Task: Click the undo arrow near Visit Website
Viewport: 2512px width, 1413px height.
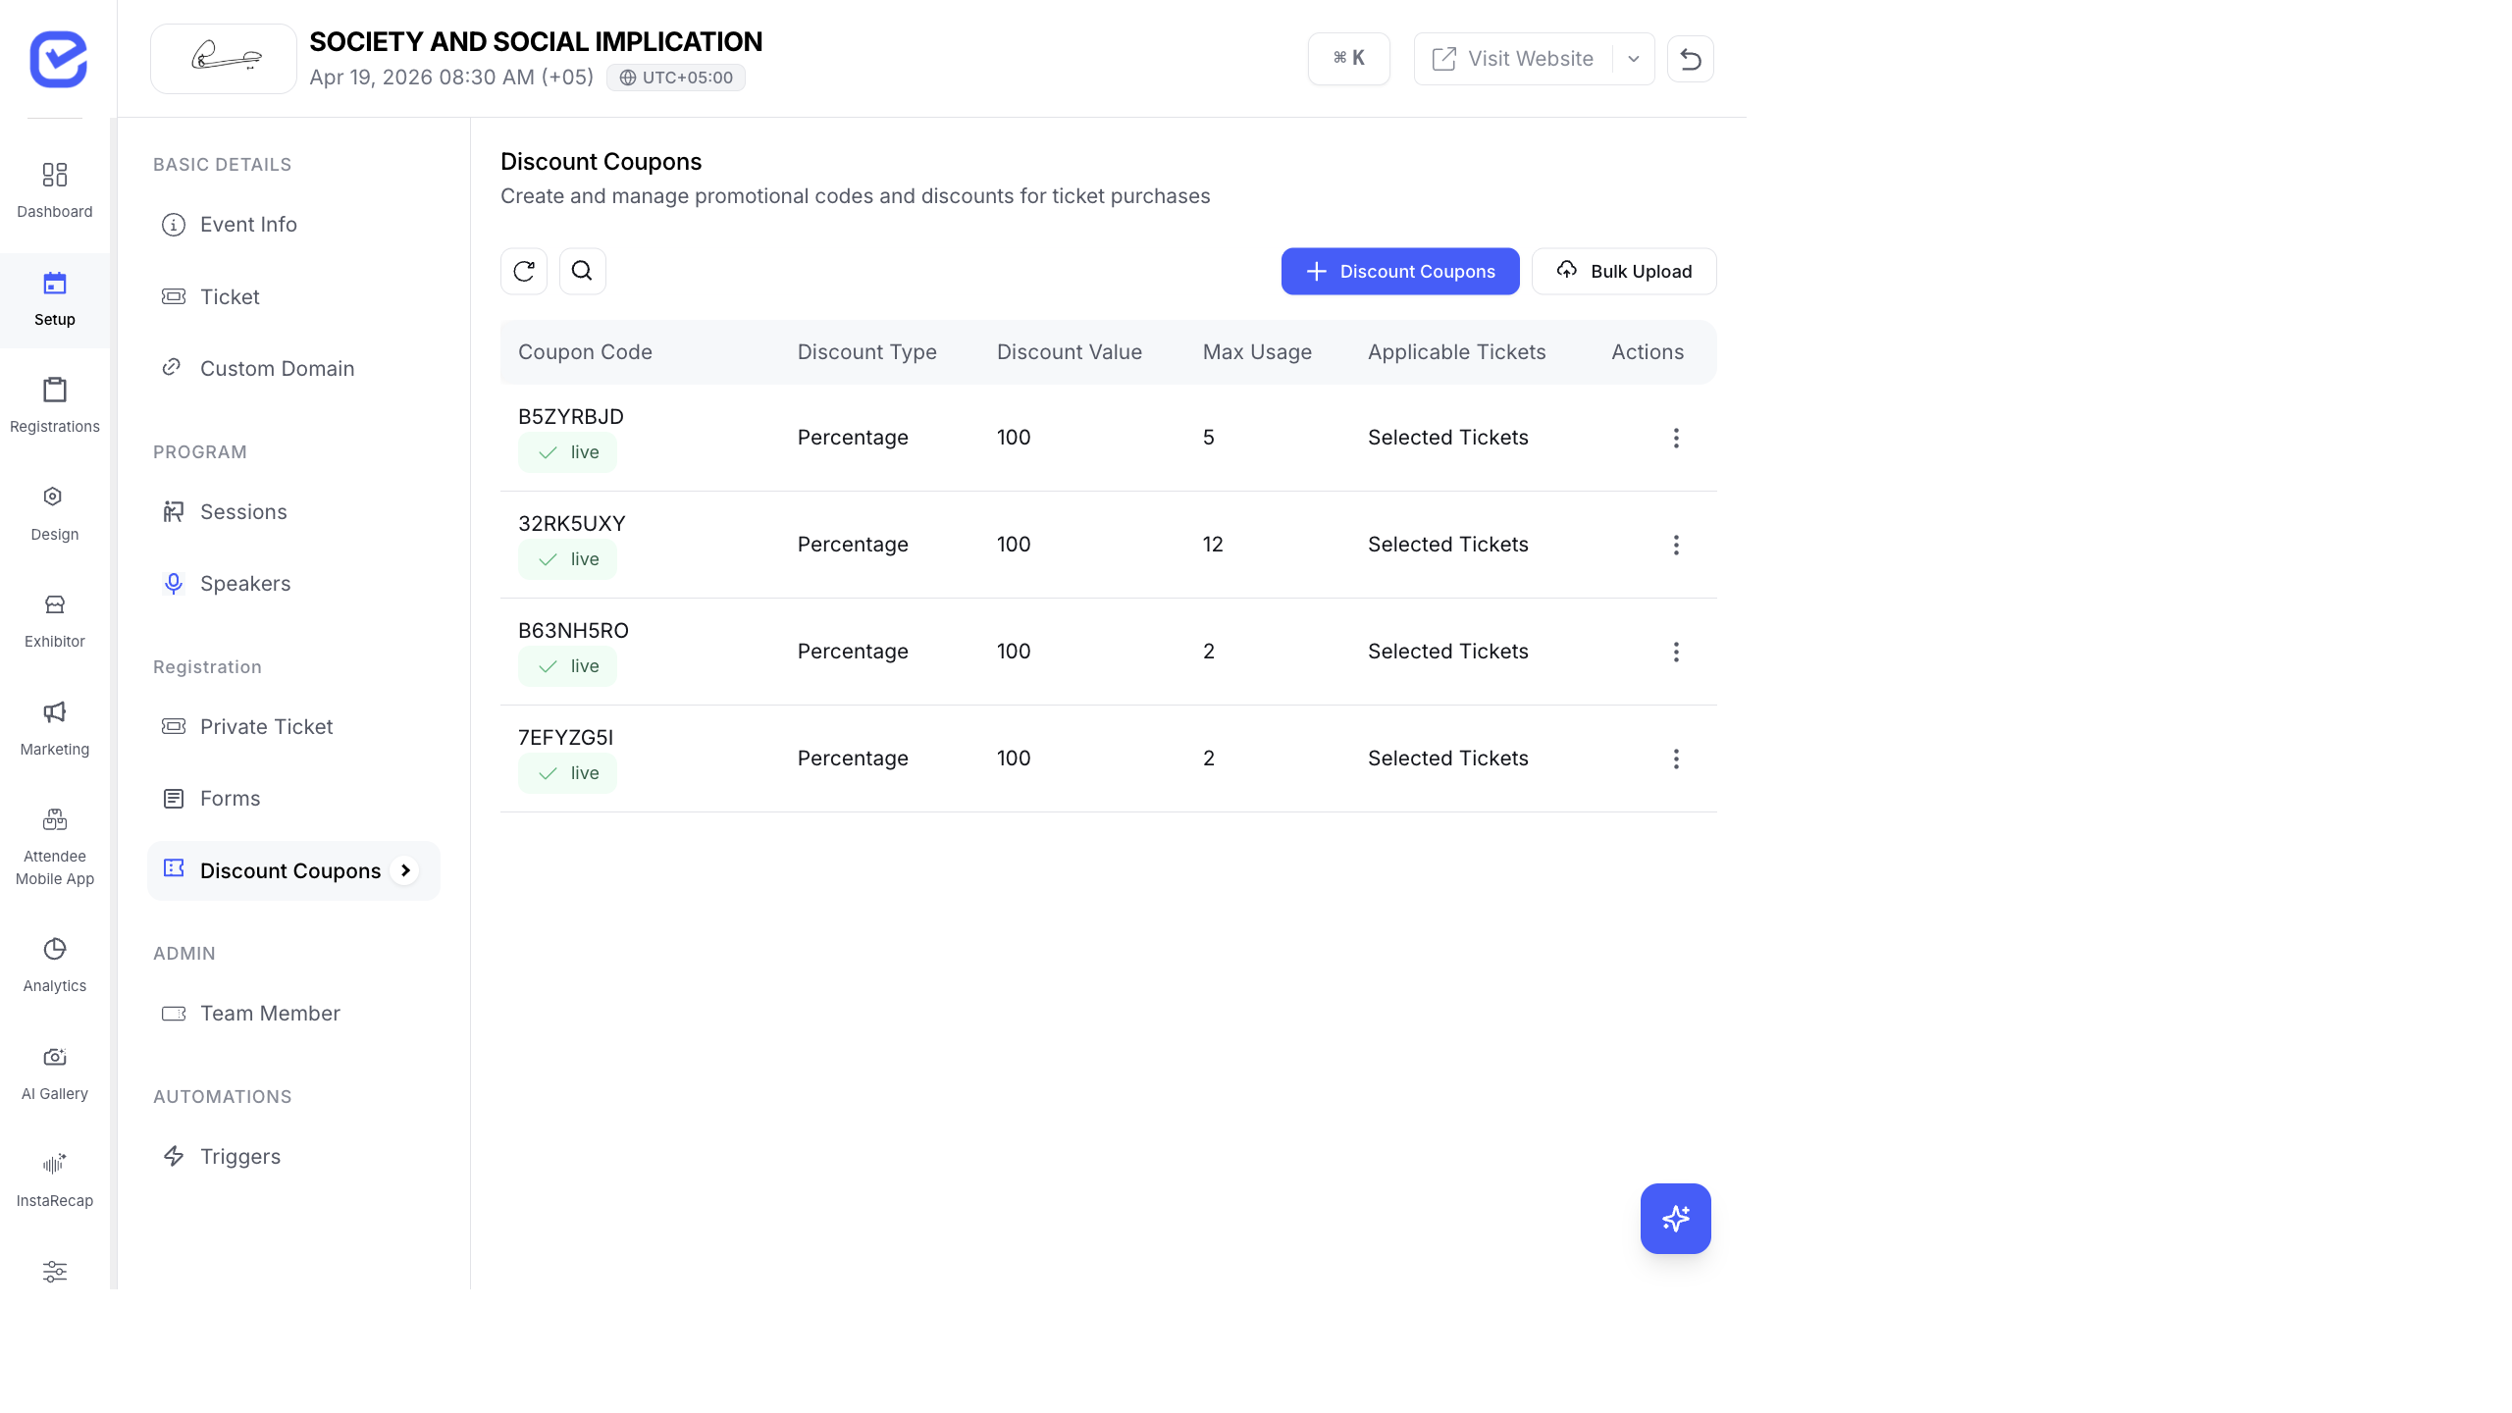Action: click(1691, 58)
